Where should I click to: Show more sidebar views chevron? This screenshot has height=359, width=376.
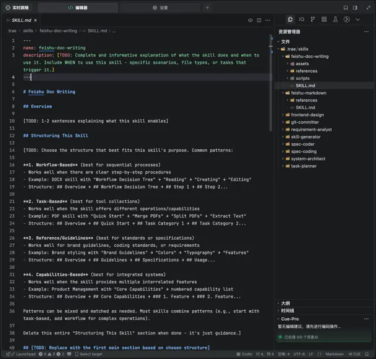tap(358, 19)
